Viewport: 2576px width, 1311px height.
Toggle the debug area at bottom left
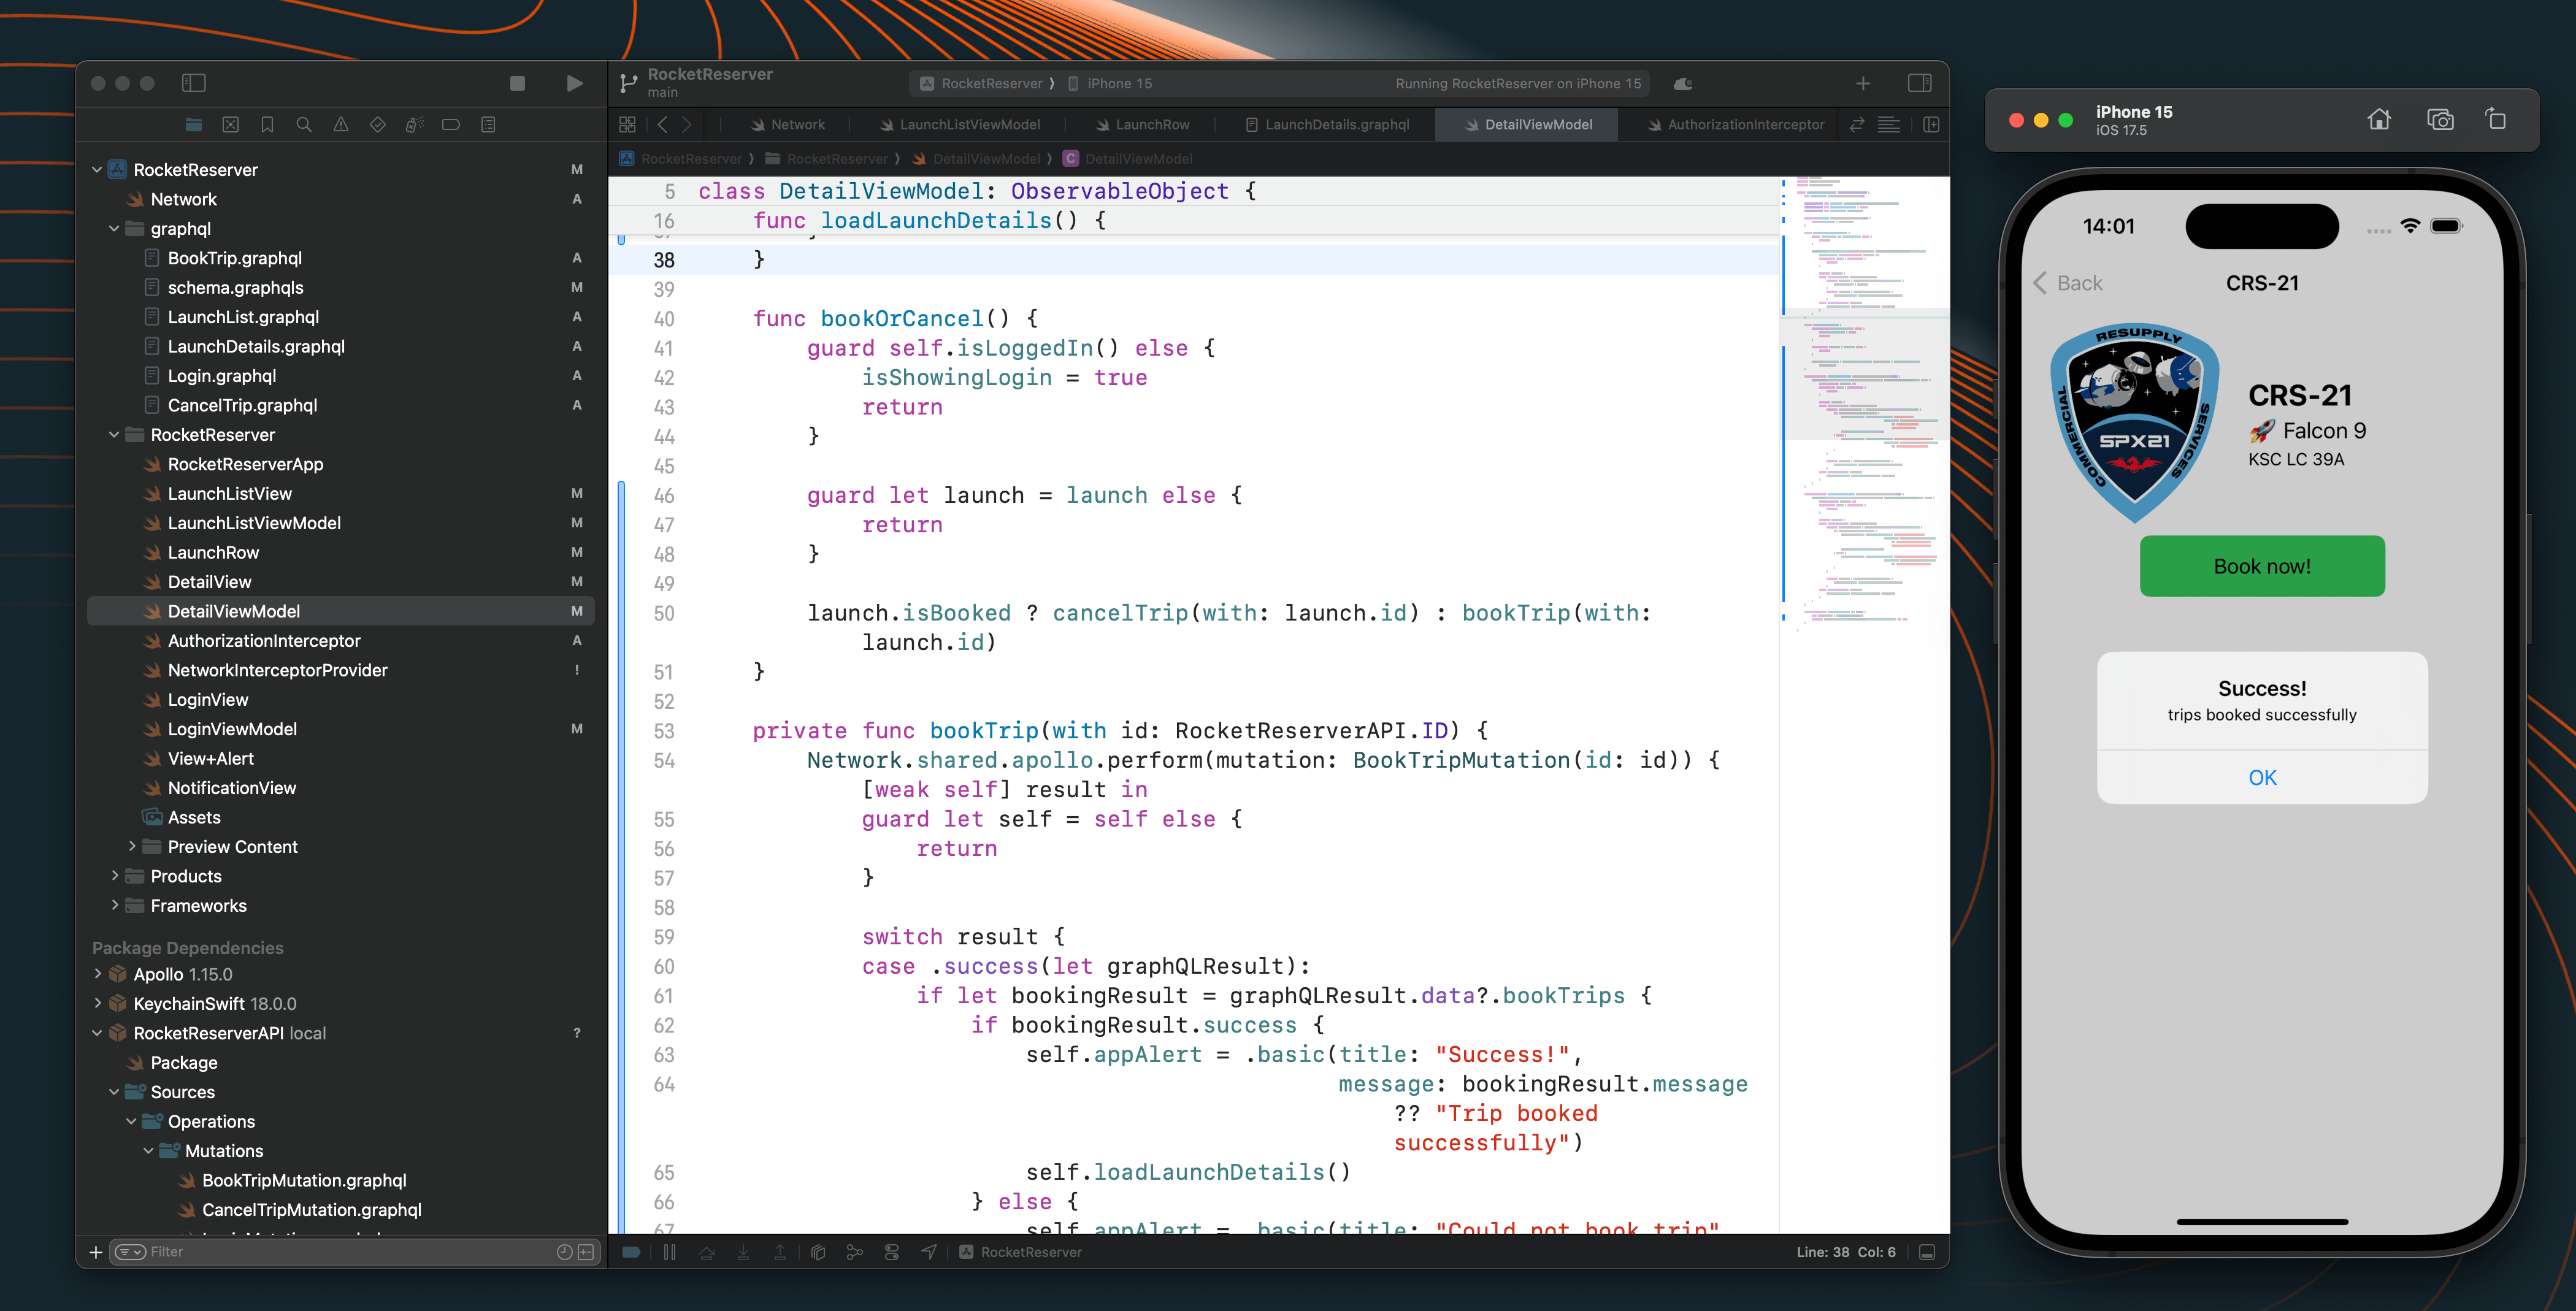pos(630,1251)
